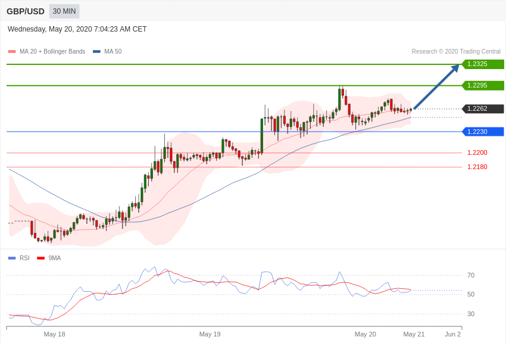The width and height of the screenshot is (506, 343).
Task: Click the May 20 date axis label
Action: (366, 334)
